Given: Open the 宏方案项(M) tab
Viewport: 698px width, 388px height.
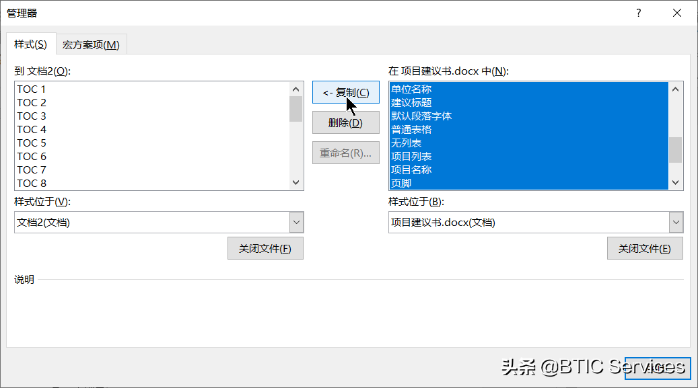Looking at the screenshot, I should click(x=92, y=44).
